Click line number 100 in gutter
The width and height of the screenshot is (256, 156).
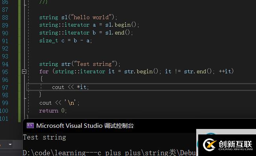[4, 111]
